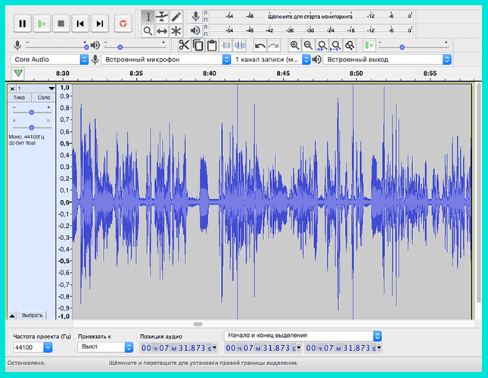
Task: Start playback with the Play button
Action: pos(42,23)
